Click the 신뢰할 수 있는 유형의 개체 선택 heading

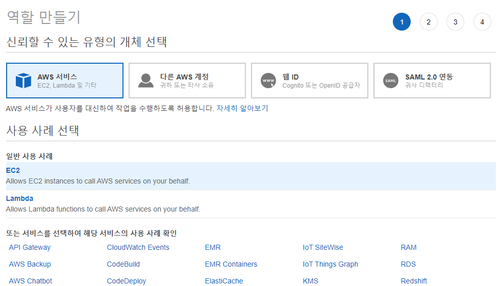point(87,42)
